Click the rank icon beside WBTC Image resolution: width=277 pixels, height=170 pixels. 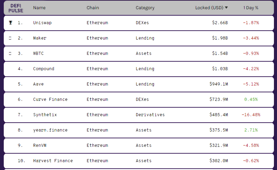(10, 53)
